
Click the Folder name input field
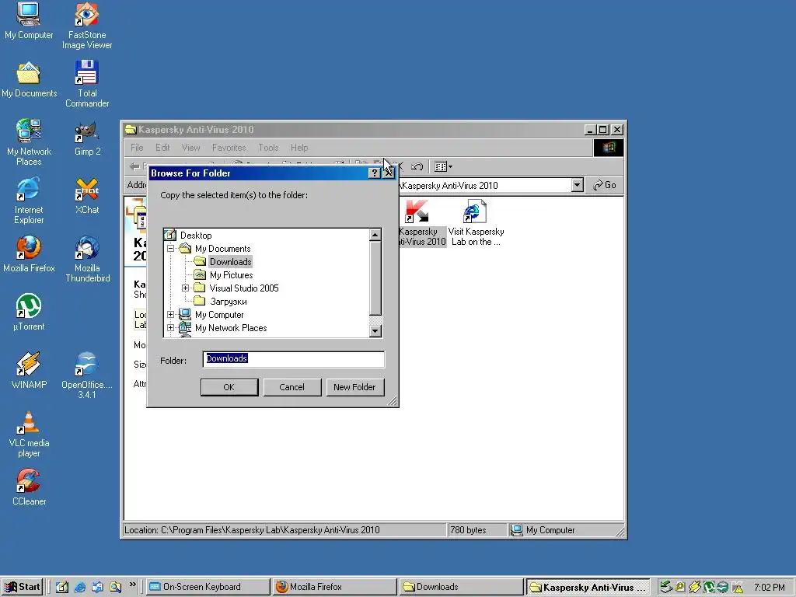point(293,359)
